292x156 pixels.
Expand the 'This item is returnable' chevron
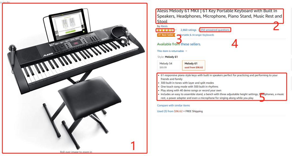186,51
